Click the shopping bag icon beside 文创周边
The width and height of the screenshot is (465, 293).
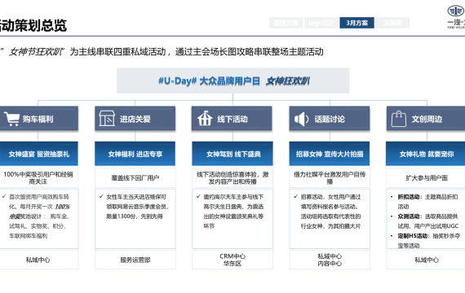pos(399,119)
